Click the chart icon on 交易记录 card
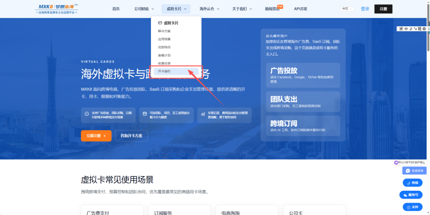Viewport: 430px width, 215px height. (x=203, y=113)
